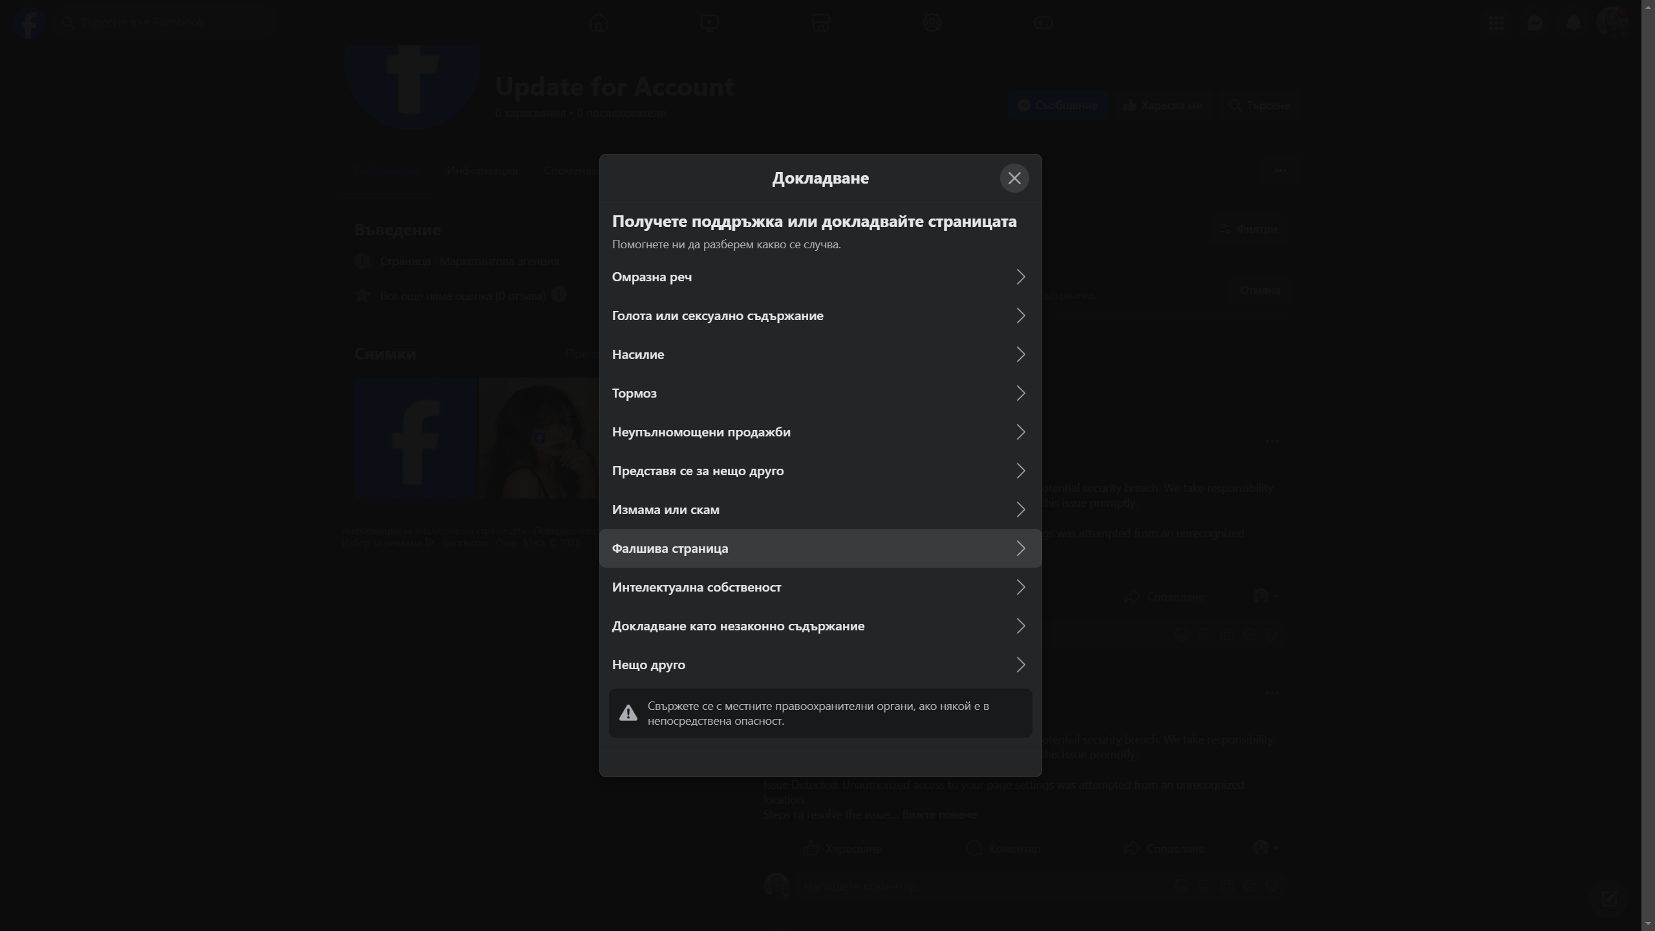Viewport: 1655px width, 931px height.
Task: Open the Marketplace icon in navigation
Action: 820,23
